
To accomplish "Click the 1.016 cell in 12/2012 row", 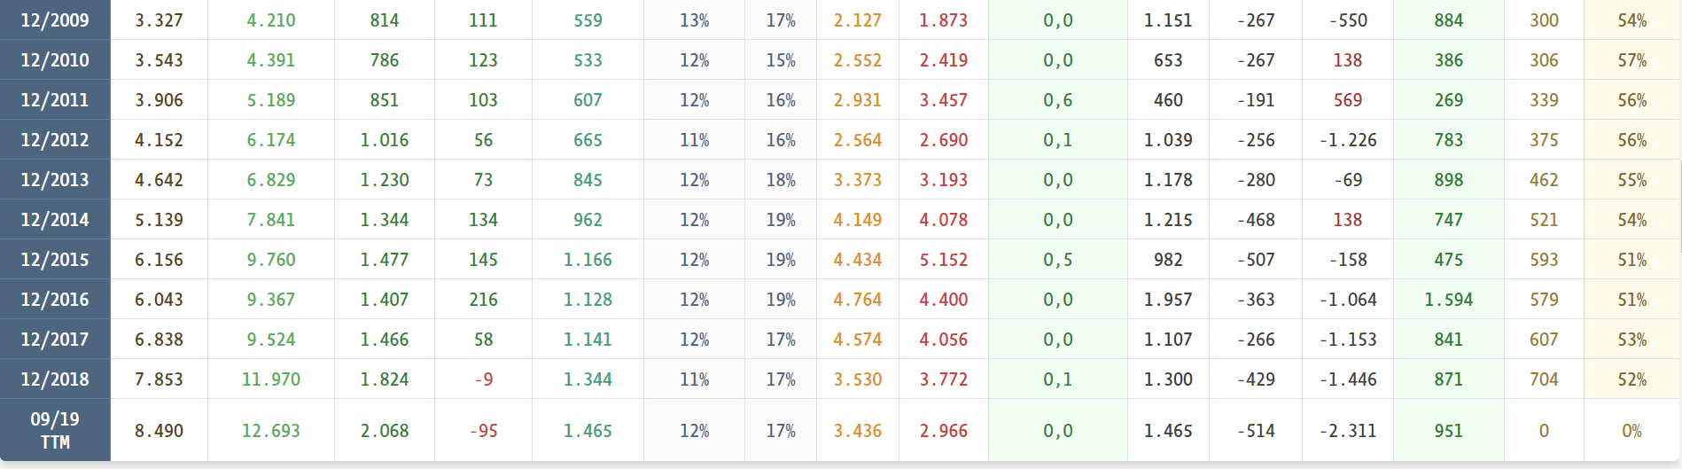I will 385,140.
